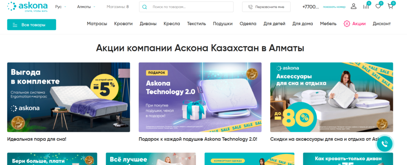Viewport: 407px width, 165px height.
Task: Expand the Алматы city dropdown
Action: [86, 7]
